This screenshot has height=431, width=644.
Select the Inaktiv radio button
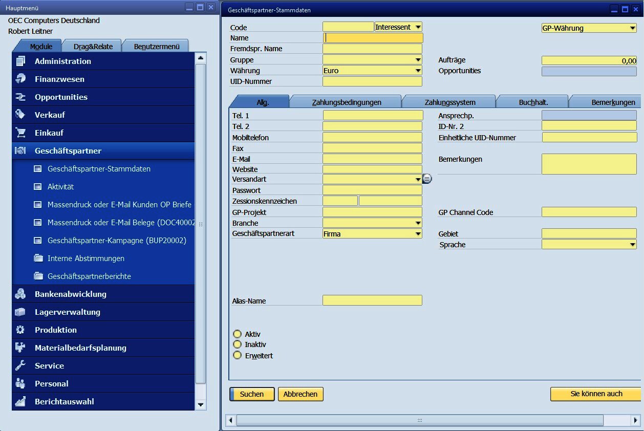pyautogui.click(x=237, y=344)
